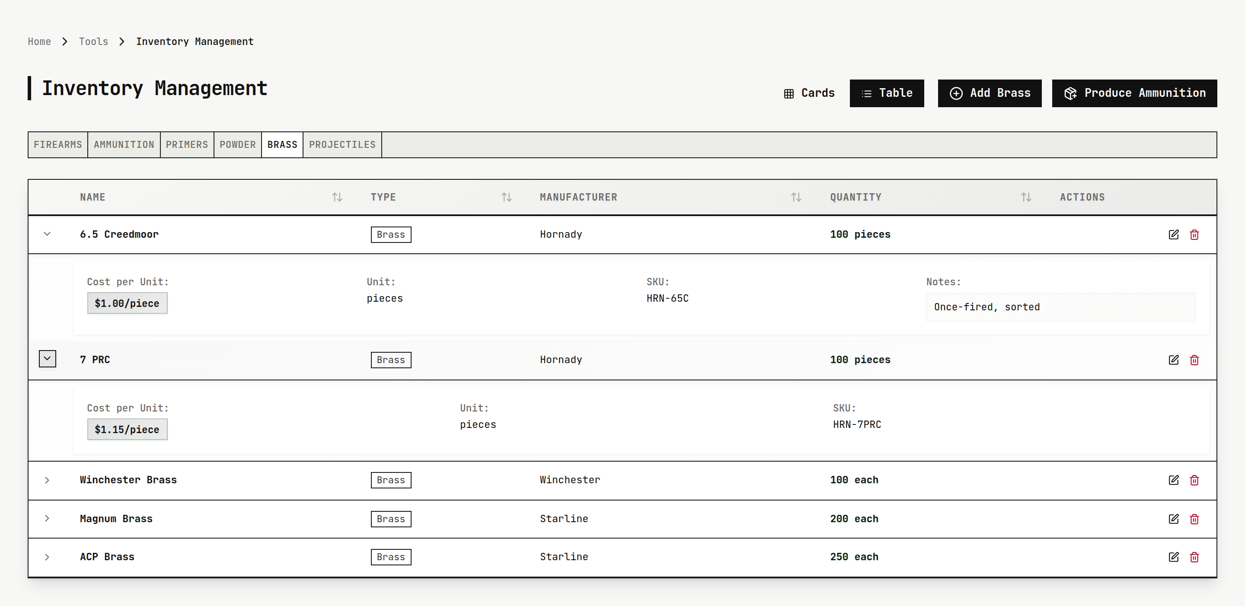Sort table by Quantity column arrows
The height and width of the screenshot is (606, 1245).
tap(1025, 197)
